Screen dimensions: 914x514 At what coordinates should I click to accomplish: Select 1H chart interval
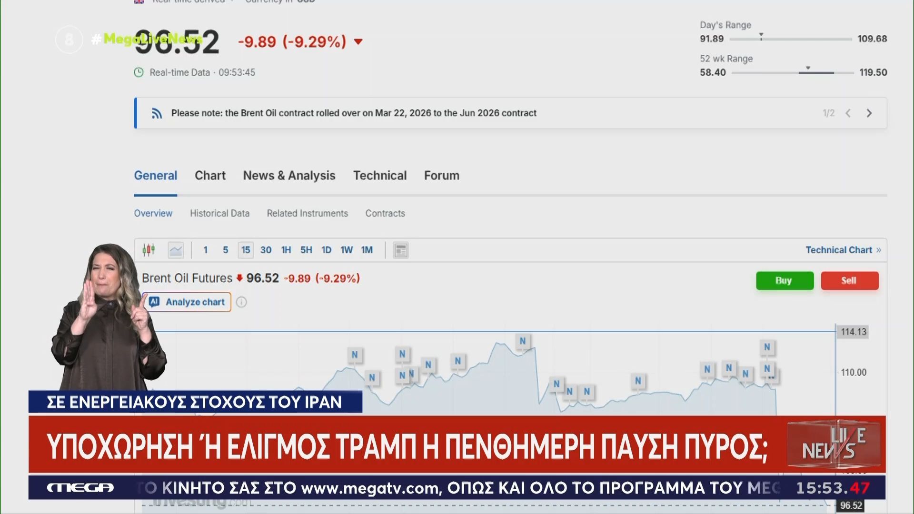click(286, 250)
